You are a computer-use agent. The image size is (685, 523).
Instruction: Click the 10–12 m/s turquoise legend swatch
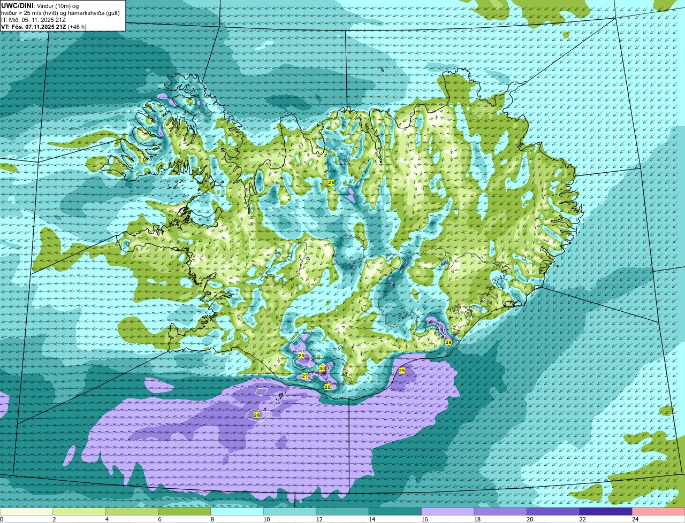(290, 512)
